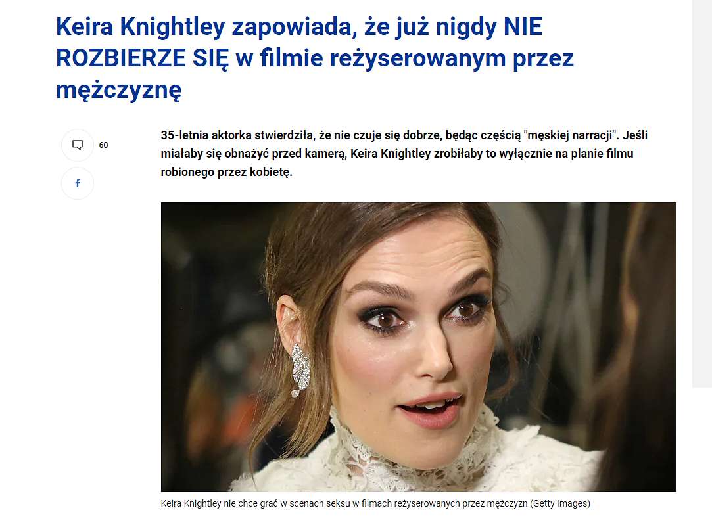Viewport: 712px width, 523px height.
Task: Click the lead sentence starting 35-letnia aktorka
Action: [x=404, y=154]
